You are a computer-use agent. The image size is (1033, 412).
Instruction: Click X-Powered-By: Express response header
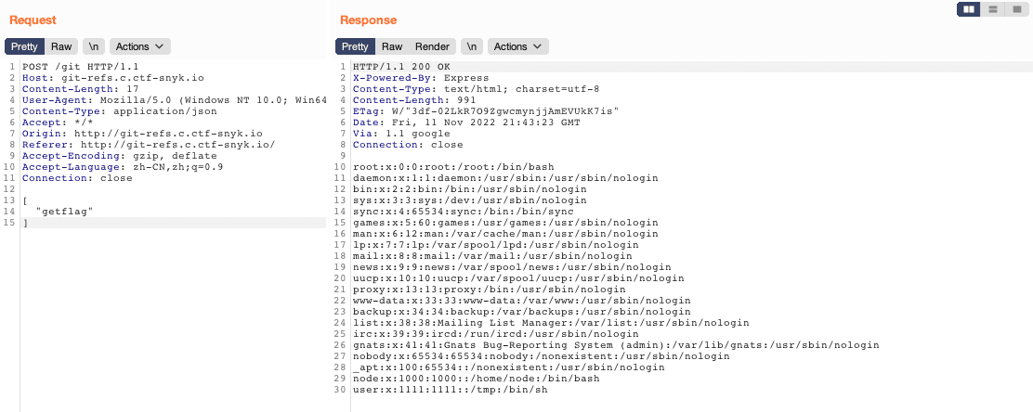(421, 78)
